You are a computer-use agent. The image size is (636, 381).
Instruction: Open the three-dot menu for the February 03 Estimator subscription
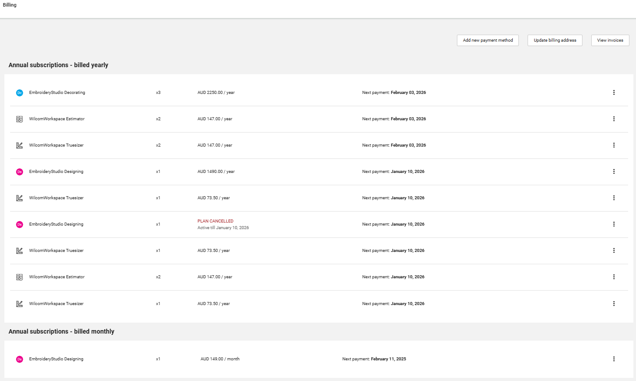point(614,119)
